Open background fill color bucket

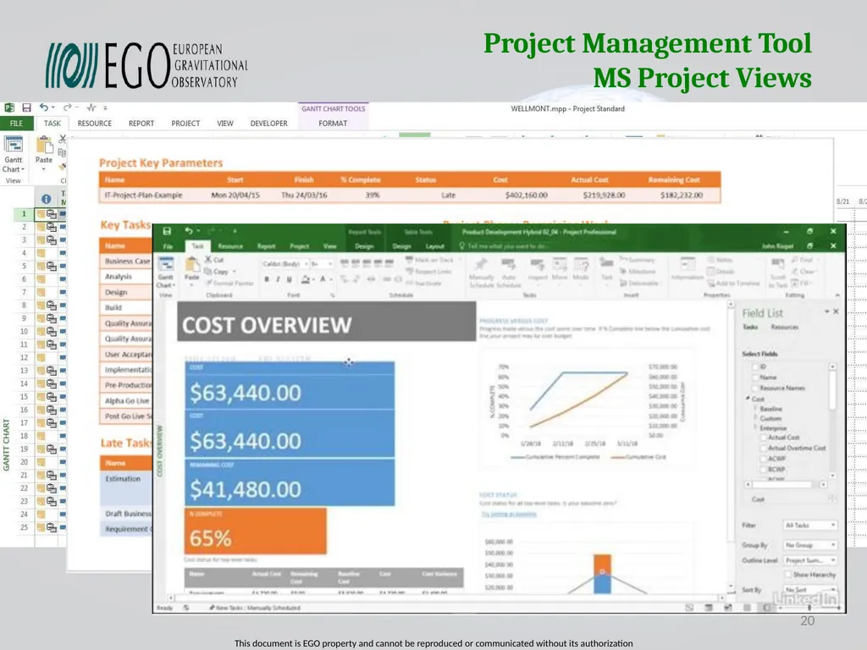click(306, 279)
